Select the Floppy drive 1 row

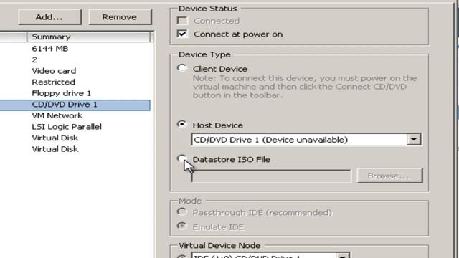[x=75, y=93]
